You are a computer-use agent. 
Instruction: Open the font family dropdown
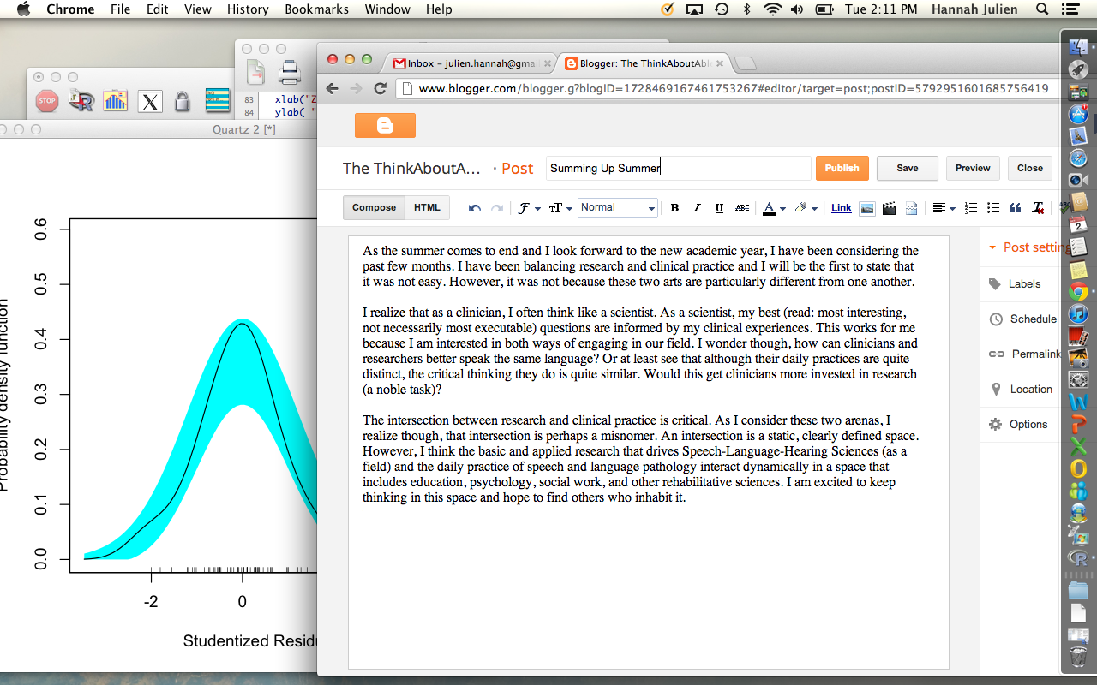529,208
